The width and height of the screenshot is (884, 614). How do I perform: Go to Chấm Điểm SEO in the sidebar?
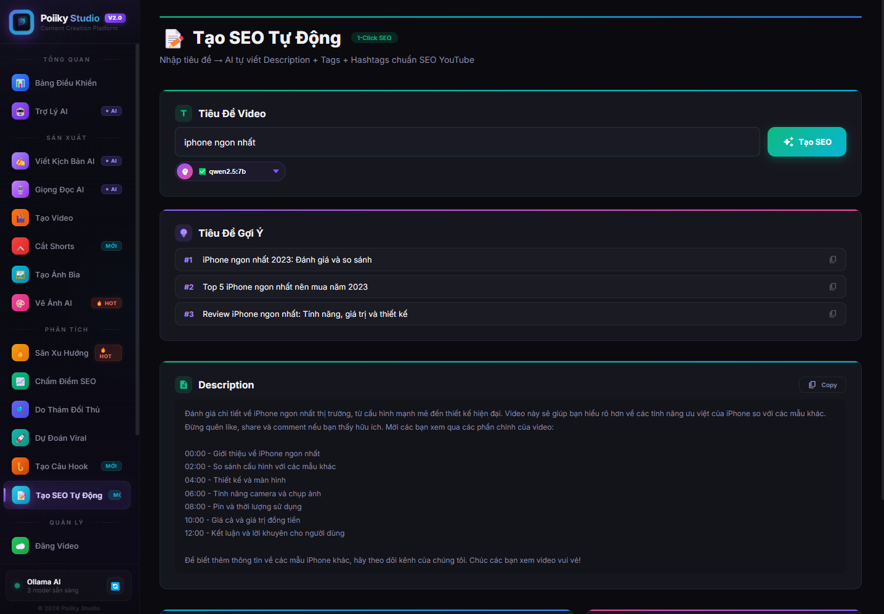pos(65,382)
